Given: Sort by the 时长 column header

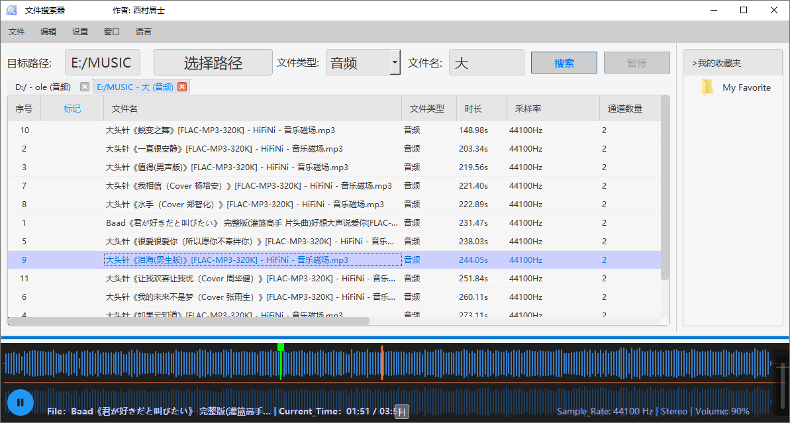Looking at the screenshot, I should coord(473,109).
